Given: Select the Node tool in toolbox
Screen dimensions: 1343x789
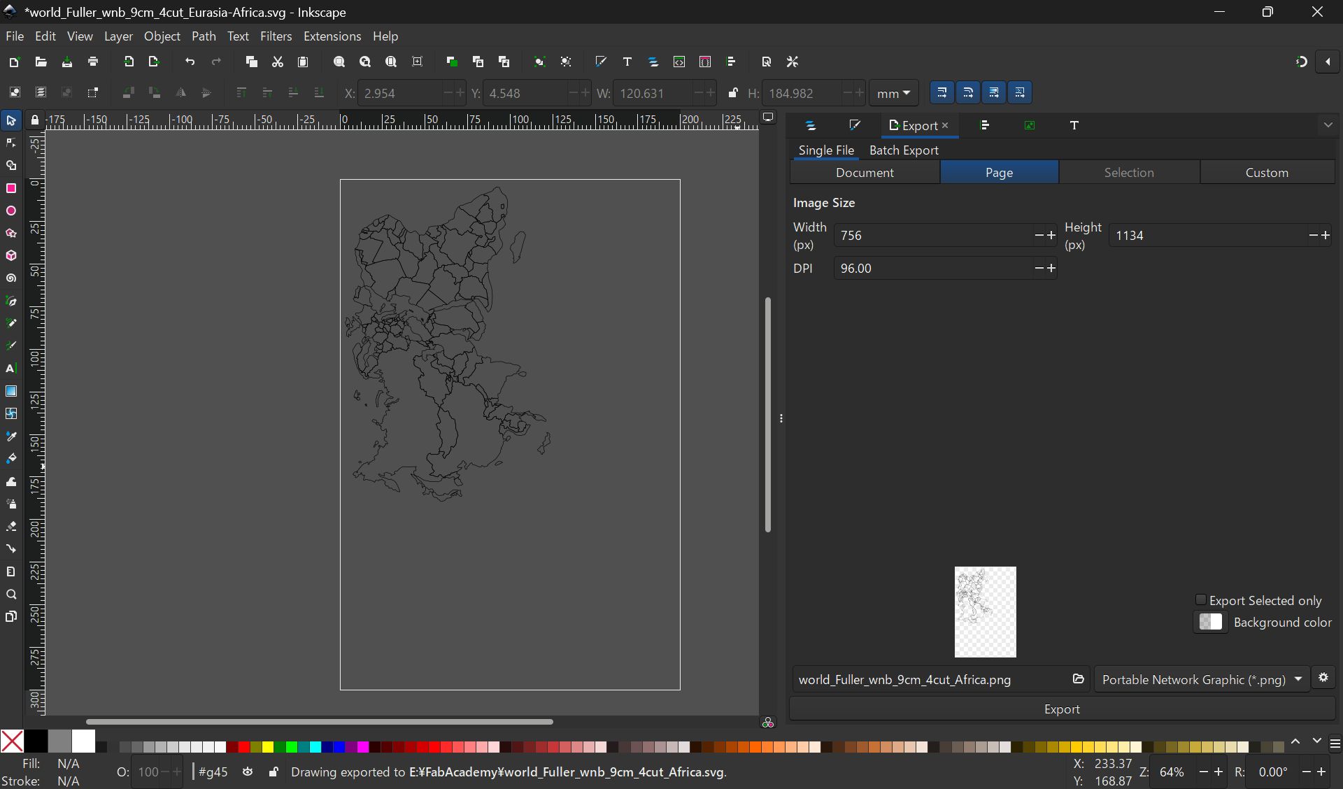Looking at the screenshot, I should coord(11,143).
